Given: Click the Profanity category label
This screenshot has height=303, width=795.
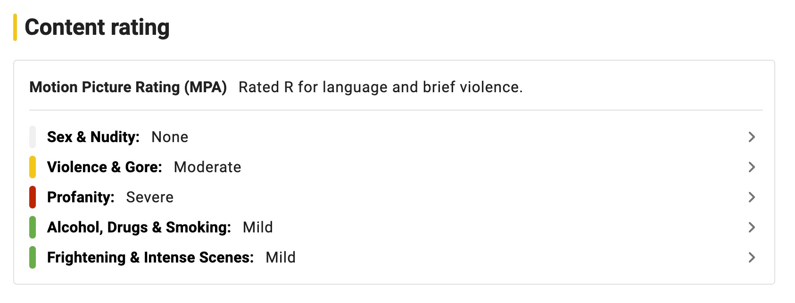Looking at the screenshot, I should click(x=81, y=197).
